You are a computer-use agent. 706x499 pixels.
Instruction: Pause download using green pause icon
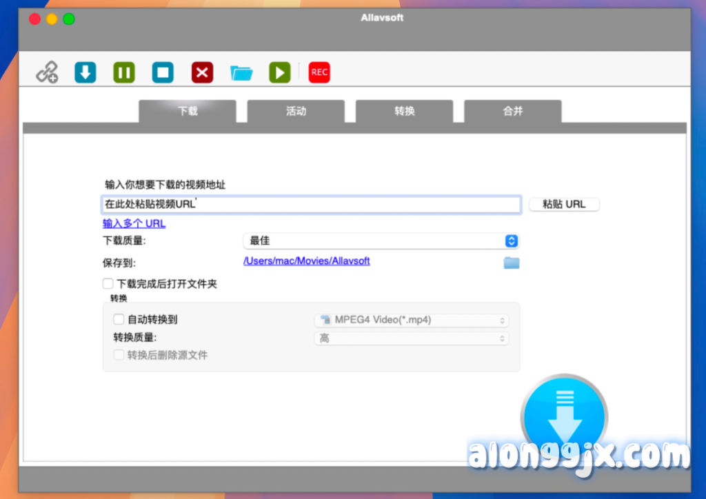[x=124, y=72]
